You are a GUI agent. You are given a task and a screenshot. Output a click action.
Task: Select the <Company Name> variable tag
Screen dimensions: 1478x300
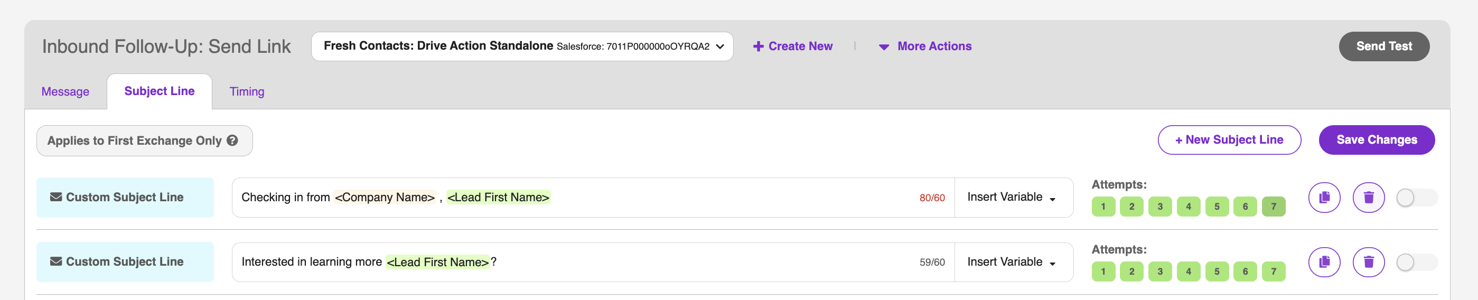tap(385, 198)
